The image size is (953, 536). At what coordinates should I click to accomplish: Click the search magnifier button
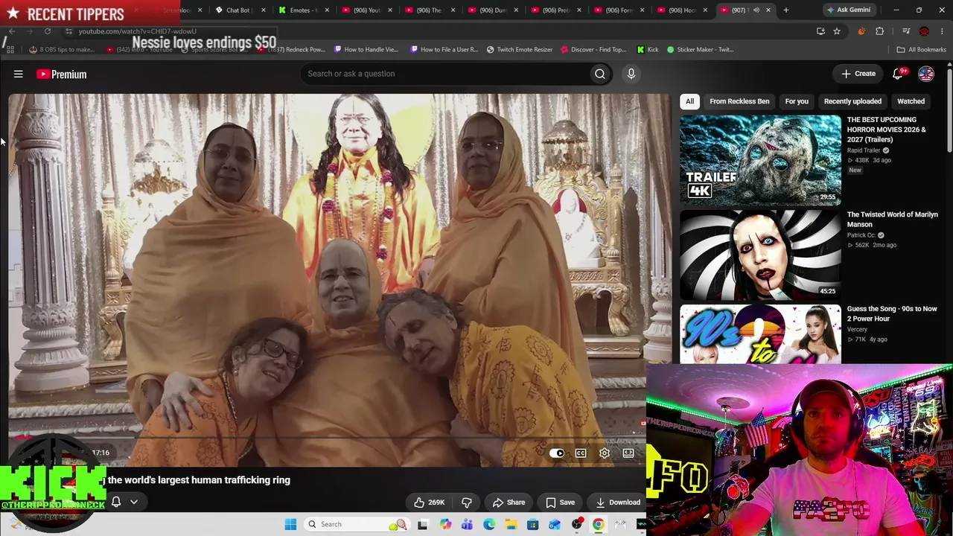pyautogui.click(x=600, y=74)
